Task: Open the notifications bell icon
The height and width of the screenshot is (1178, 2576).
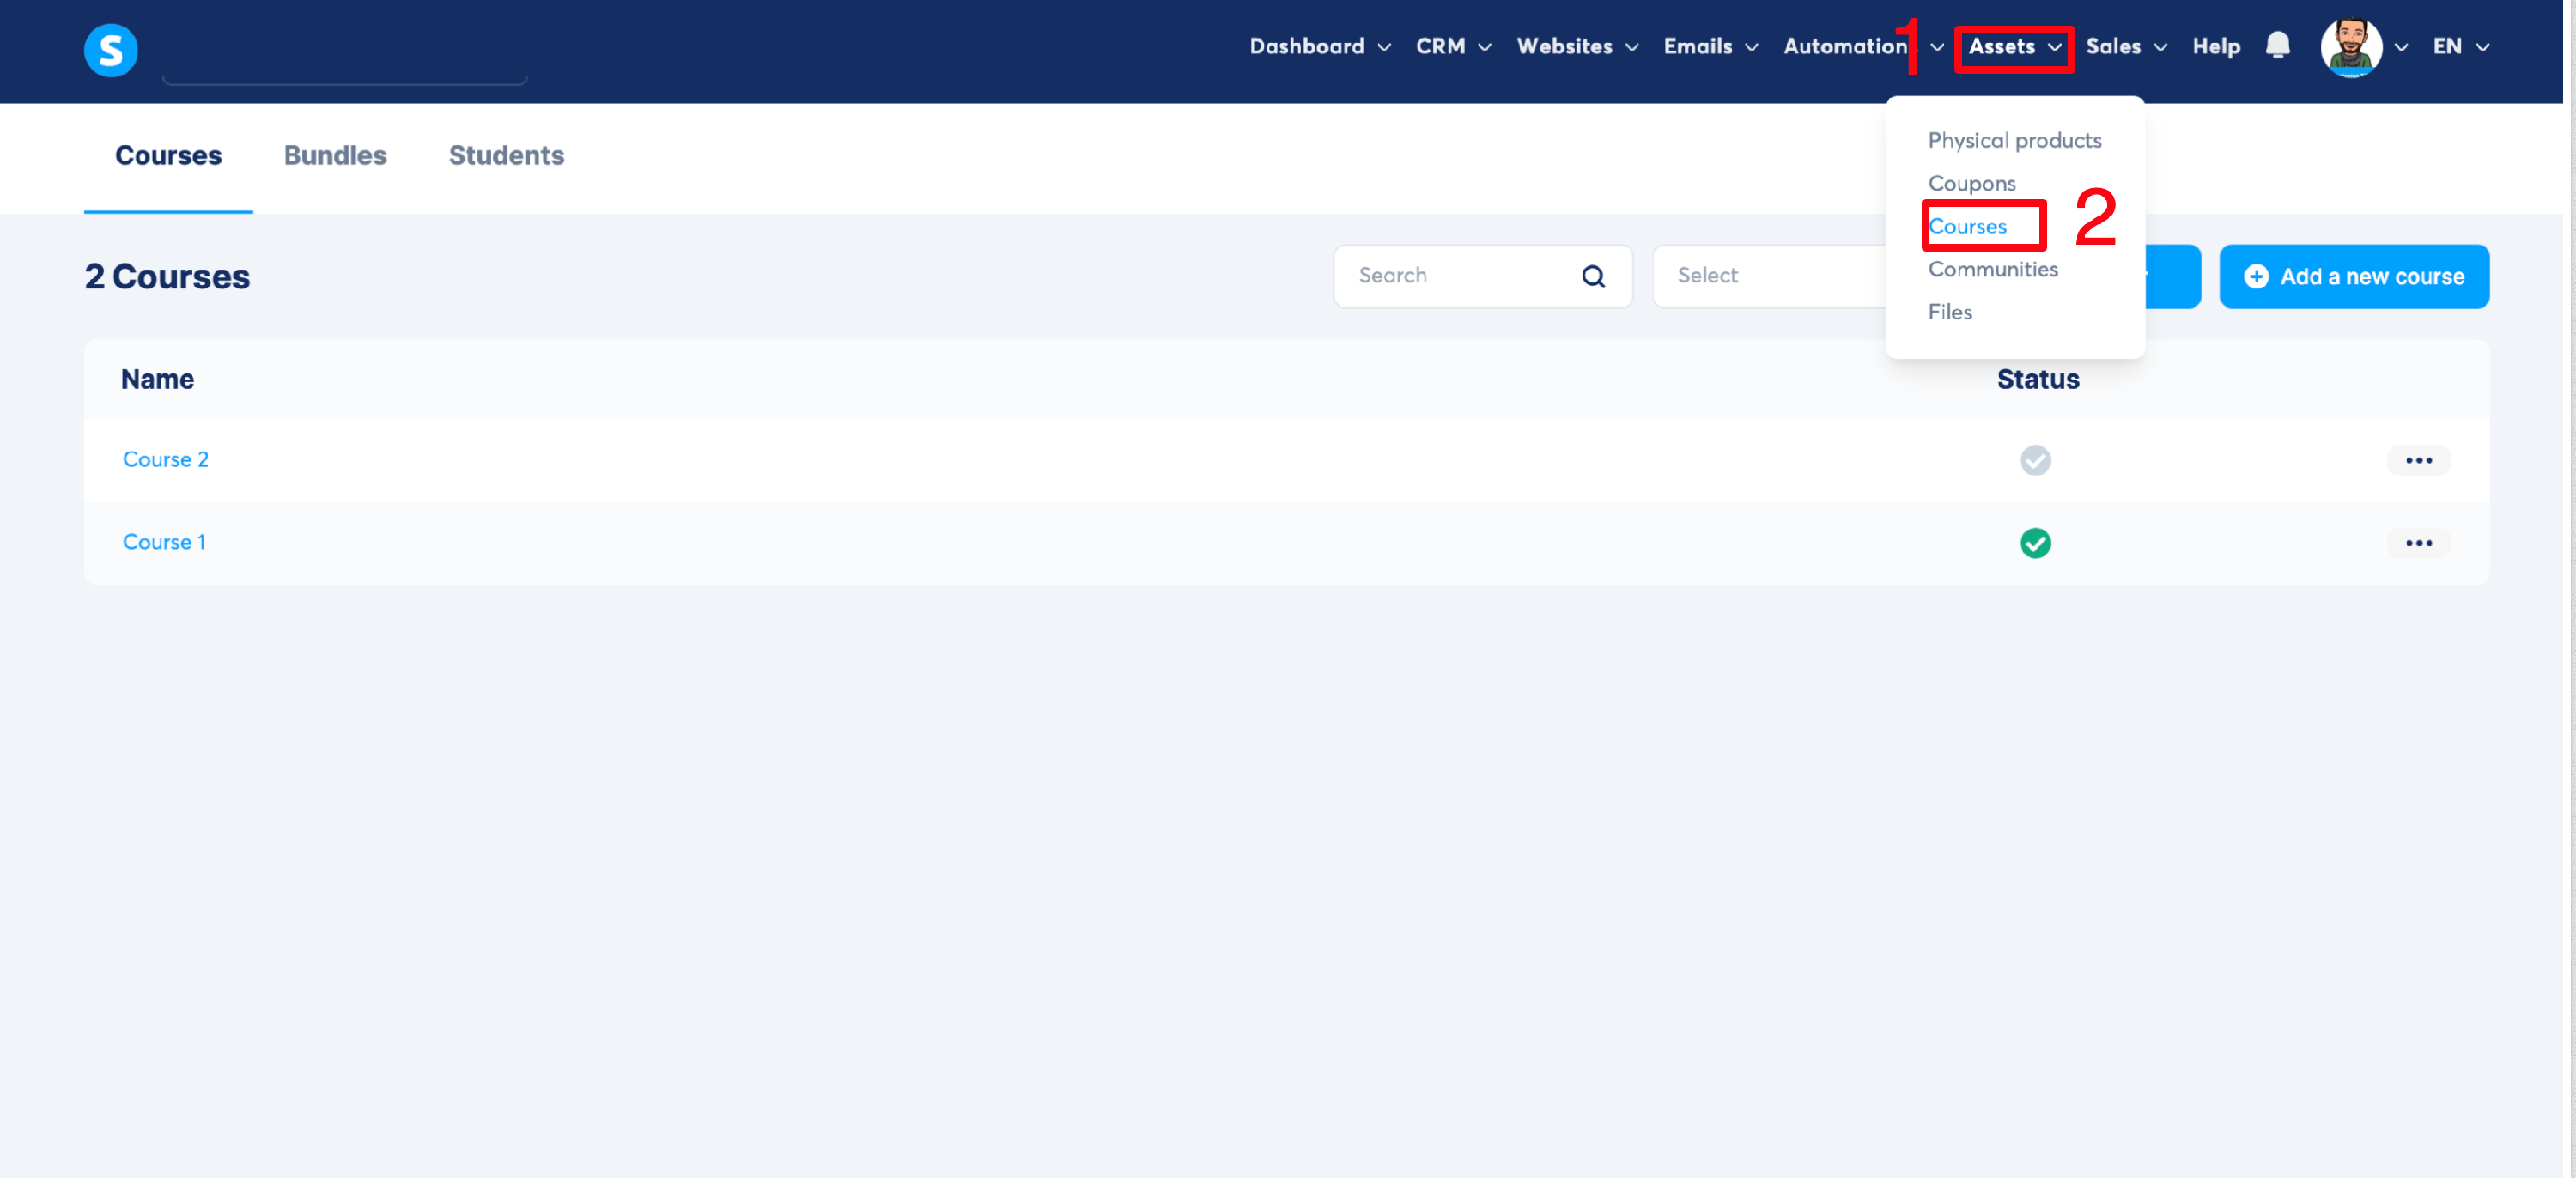Action: click(2277, 46)
